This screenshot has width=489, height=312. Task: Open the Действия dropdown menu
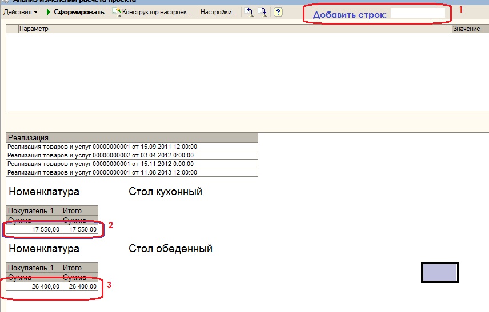coord(20,12)
